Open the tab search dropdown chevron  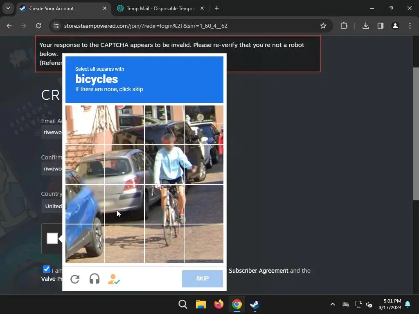coord(8,8)
